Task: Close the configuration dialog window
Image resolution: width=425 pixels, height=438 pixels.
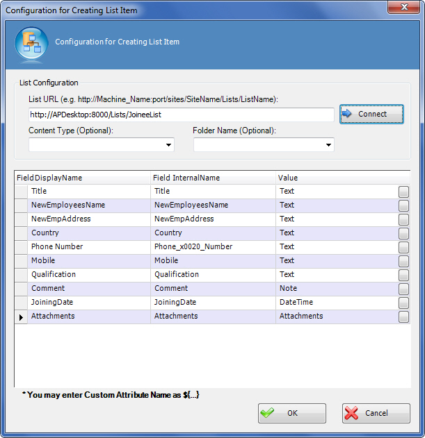Action: point(406,10)
